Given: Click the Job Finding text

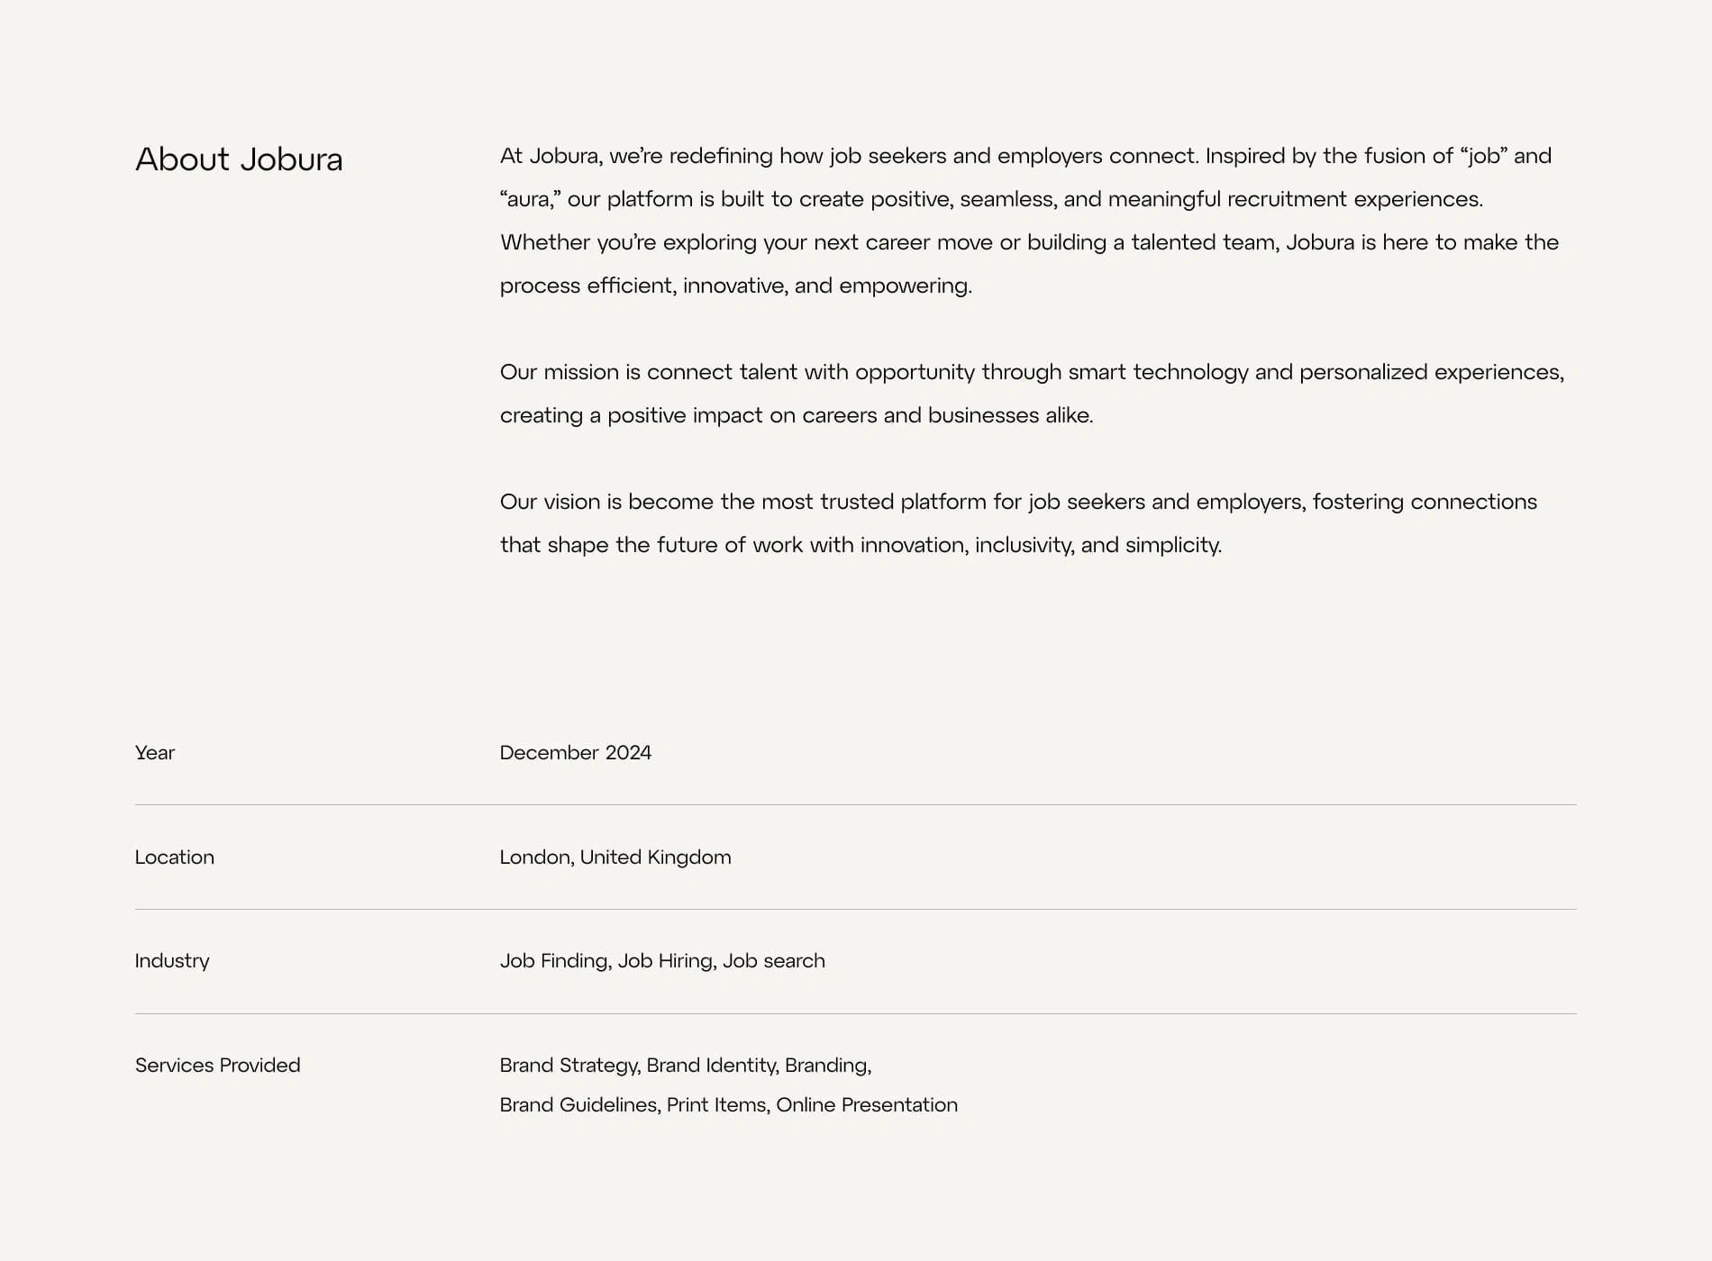Looking at the screenshot, I should (554, 961).
